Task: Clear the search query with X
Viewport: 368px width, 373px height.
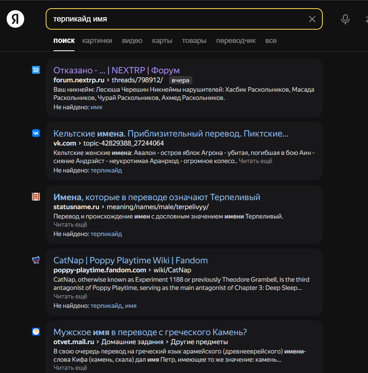Action: pyautogui.click(x=312, y=19)
